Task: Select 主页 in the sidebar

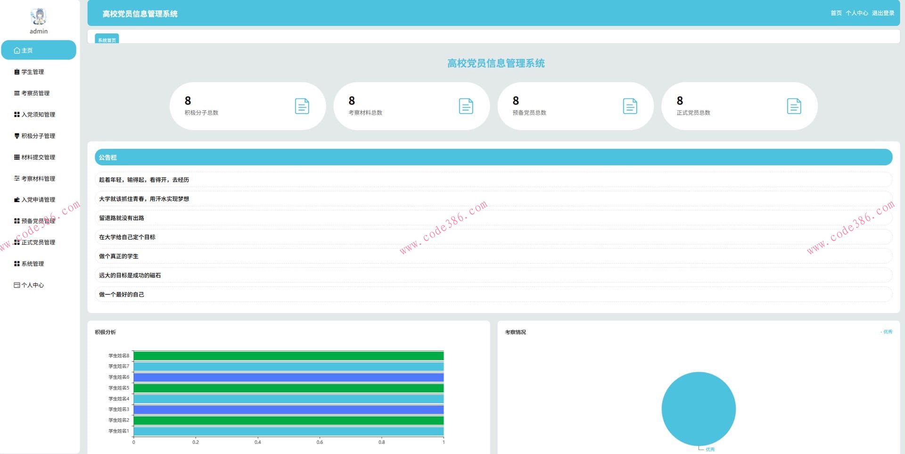Action: point(39,50)
